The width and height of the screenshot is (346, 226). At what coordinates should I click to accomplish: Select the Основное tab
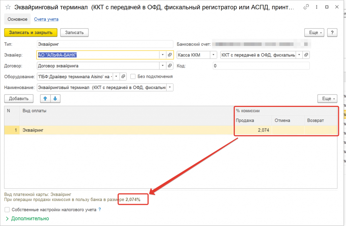click(17, 19)
